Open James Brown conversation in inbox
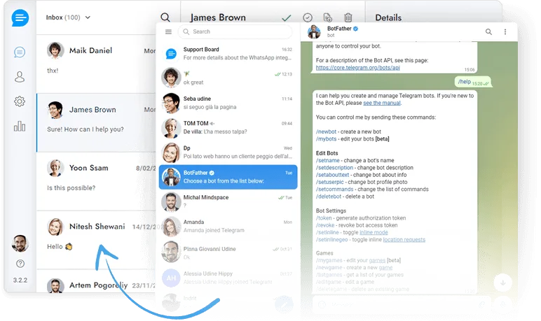The height and width of the screenshot is (321, 541). pos(96,122)
